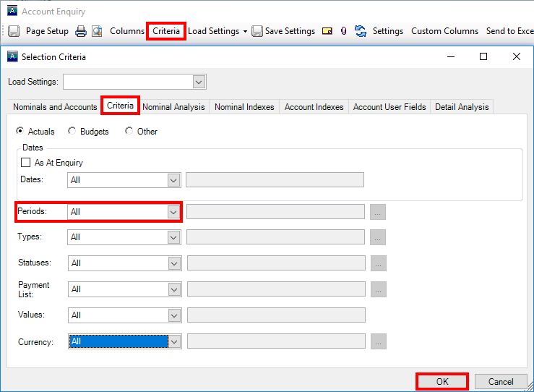The image size is (534, 392).
Task: Open Print Preview from the toolbar
Action: click(97, 31)
